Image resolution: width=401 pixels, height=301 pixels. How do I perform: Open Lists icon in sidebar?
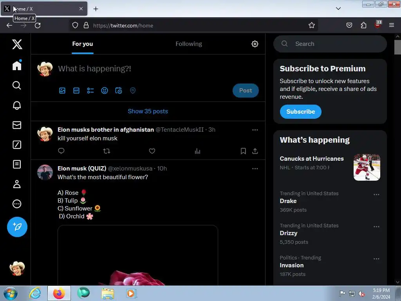[17, 164]
